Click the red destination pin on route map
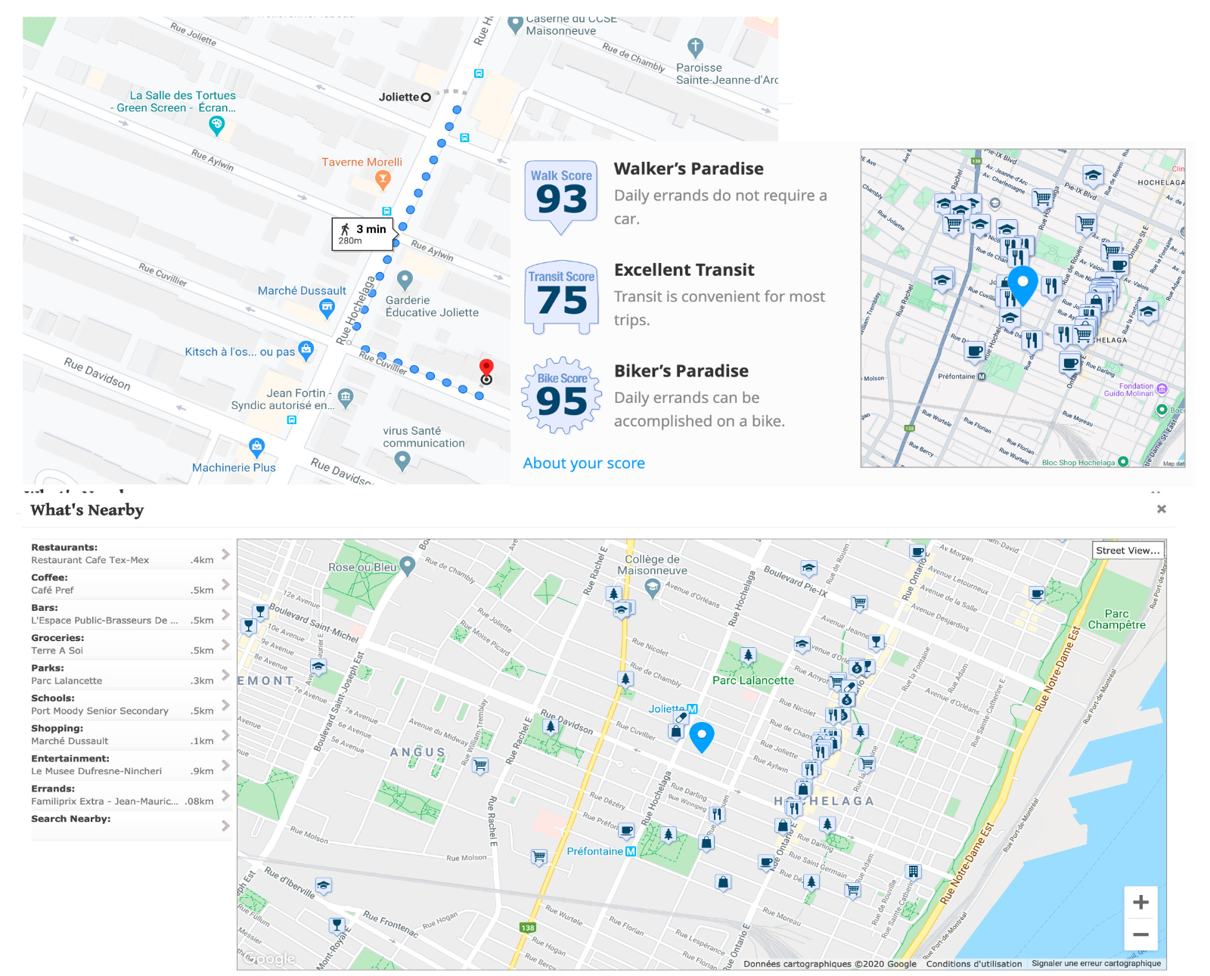The width and height of the screenshot is (1210, 976). click(486, 369)
